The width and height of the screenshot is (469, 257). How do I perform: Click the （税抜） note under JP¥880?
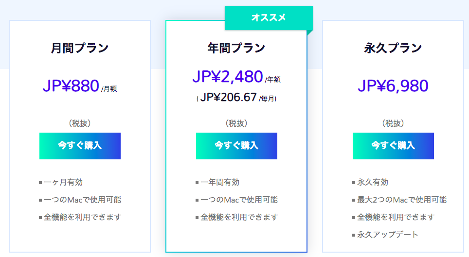(x=80, y=123)
